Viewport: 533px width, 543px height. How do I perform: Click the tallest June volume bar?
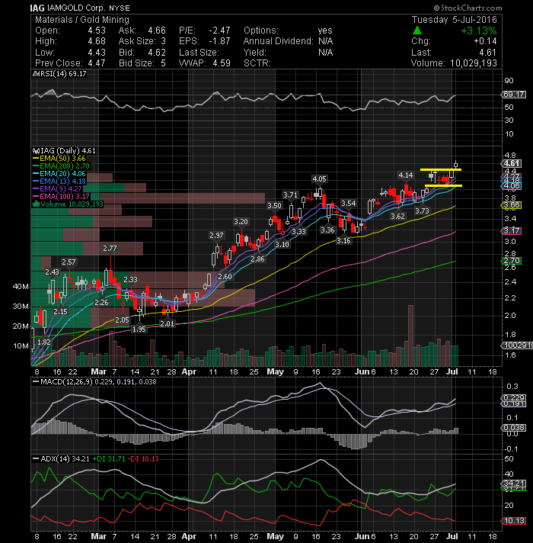click(410, 336)
